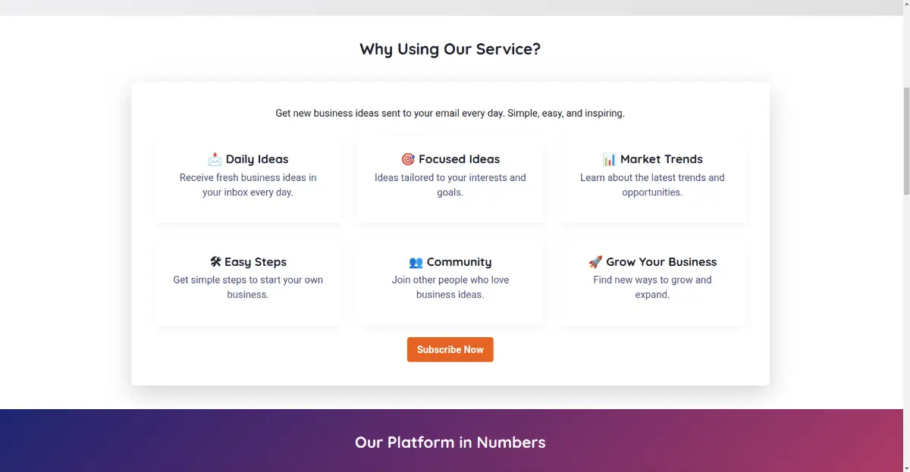This screenshot has width=910, height=472.
Task: Select the Focused Ideas card heading
Action: tap(459, 159)
